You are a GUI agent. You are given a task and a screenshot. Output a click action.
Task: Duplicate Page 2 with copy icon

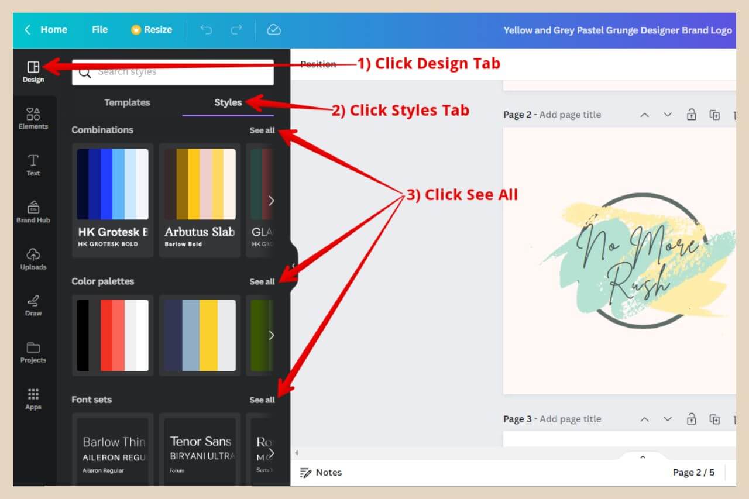714,115
